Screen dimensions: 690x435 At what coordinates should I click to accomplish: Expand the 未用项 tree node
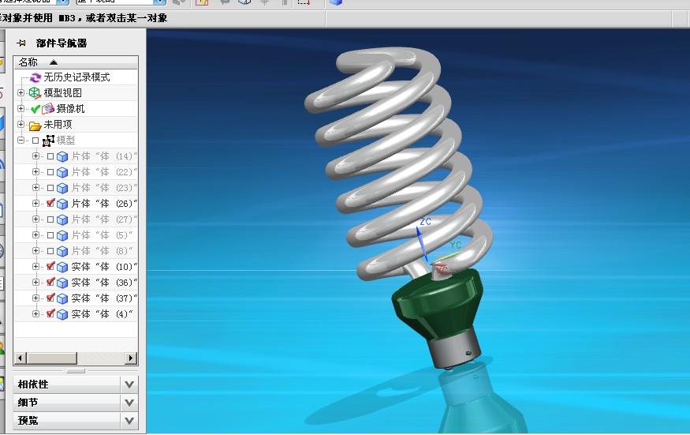(x=21, y=124)
